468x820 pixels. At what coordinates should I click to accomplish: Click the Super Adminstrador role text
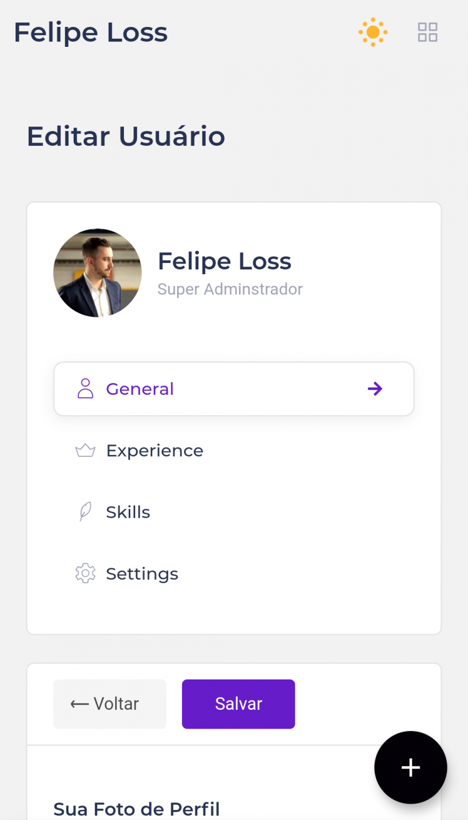230,289
